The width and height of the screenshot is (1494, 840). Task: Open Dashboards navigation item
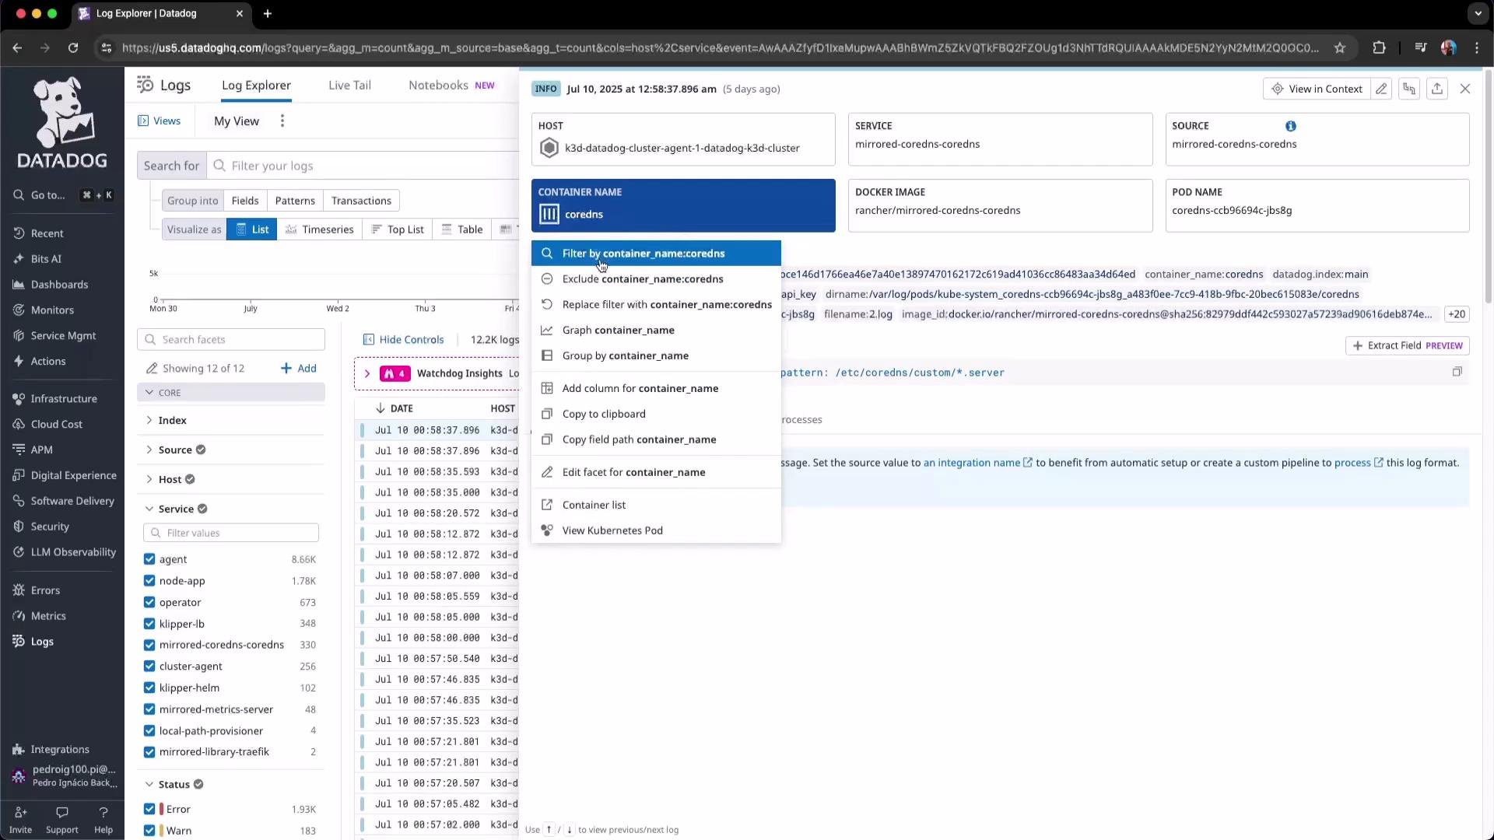[59, 285]
